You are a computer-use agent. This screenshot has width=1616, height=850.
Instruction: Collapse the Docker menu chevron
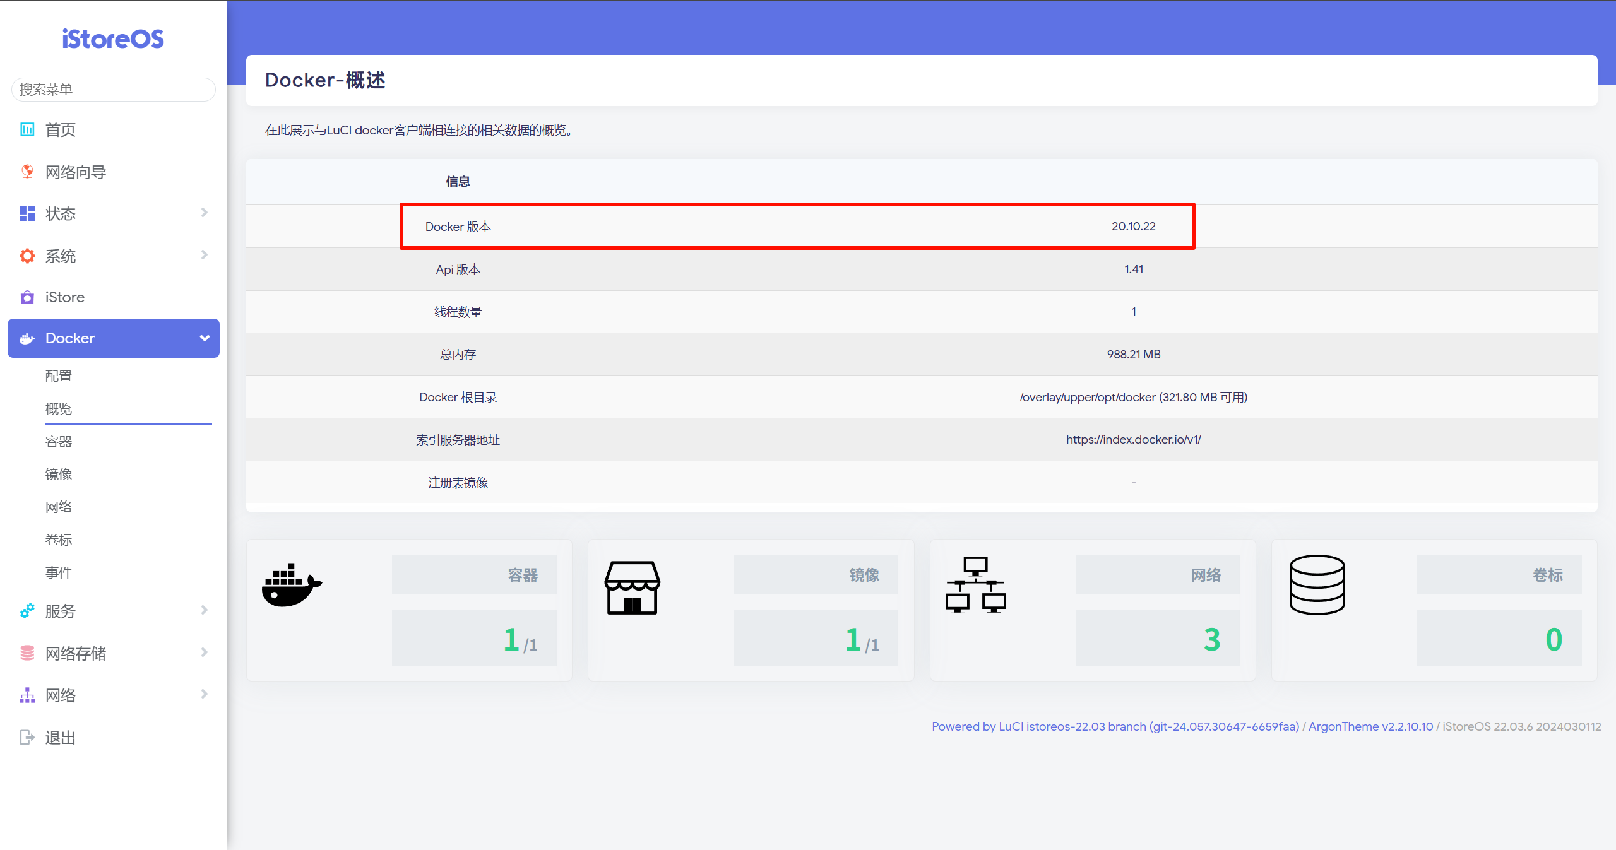coord(205,338)
